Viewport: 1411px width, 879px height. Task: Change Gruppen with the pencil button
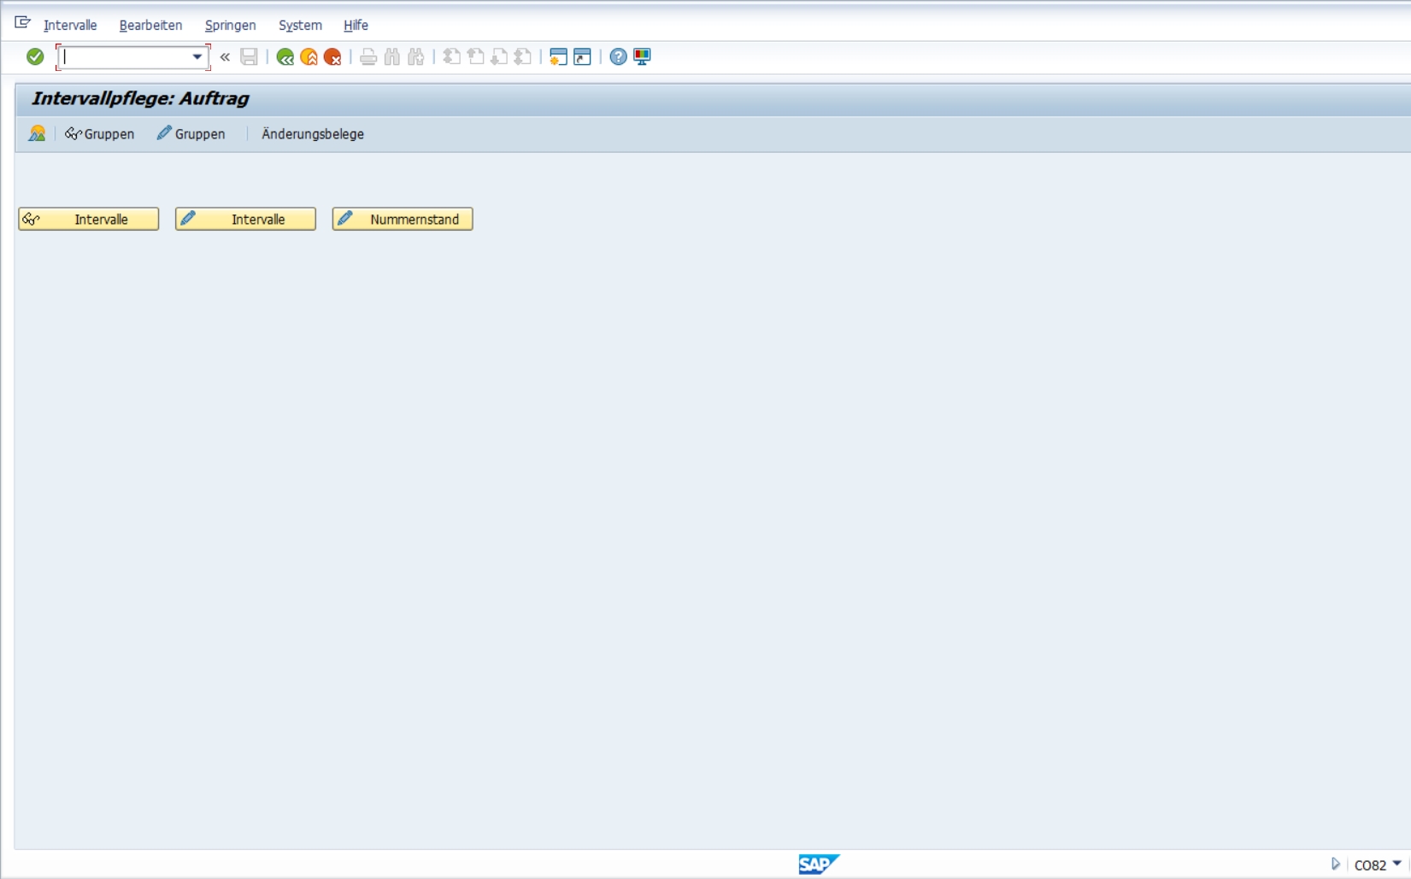click(191, 134)
